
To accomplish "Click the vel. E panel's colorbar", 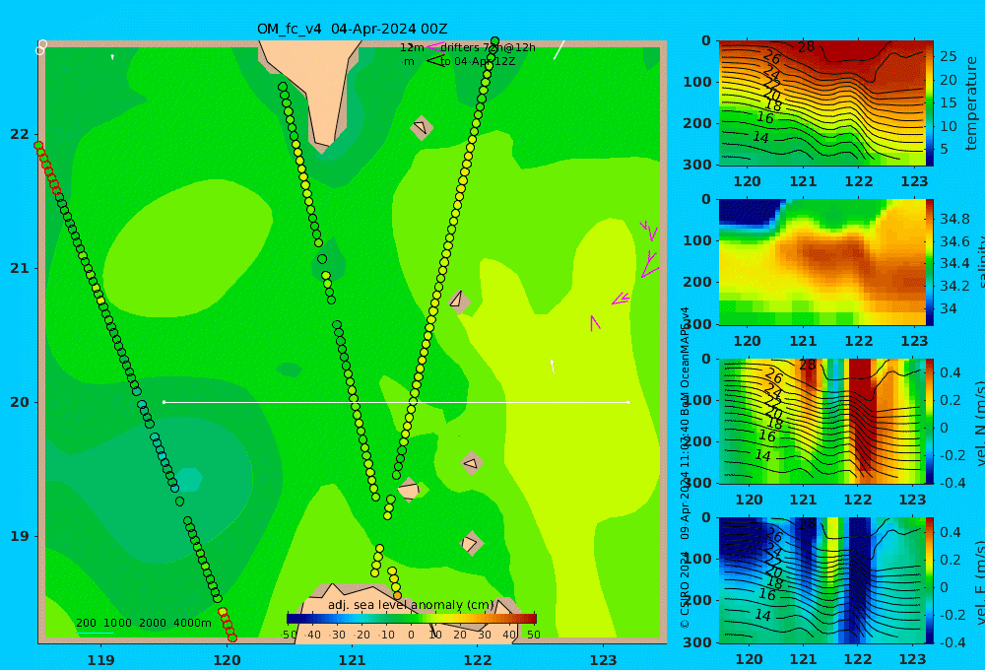I will [929, 580].
